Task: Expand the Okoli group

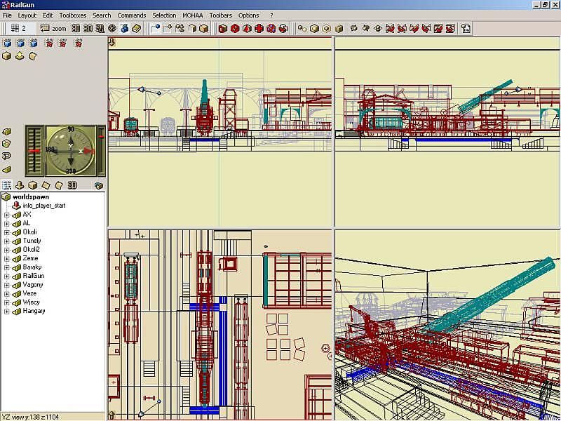Action: pyautogui.click(x=6, y=233)
